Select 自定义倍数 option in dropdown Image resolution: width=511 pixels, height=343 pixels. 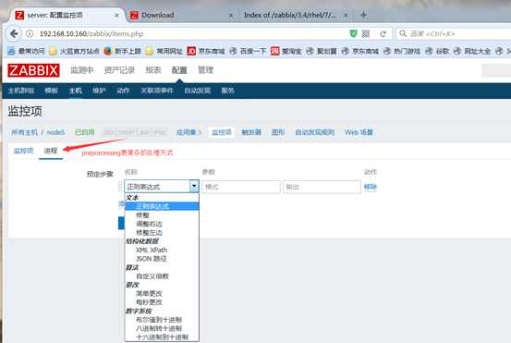[162, 276]
